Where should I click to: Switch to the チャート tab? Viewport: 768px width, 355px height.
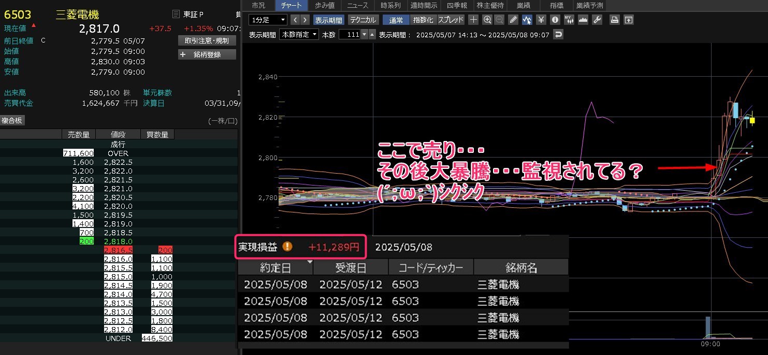(x=292, y=5)
